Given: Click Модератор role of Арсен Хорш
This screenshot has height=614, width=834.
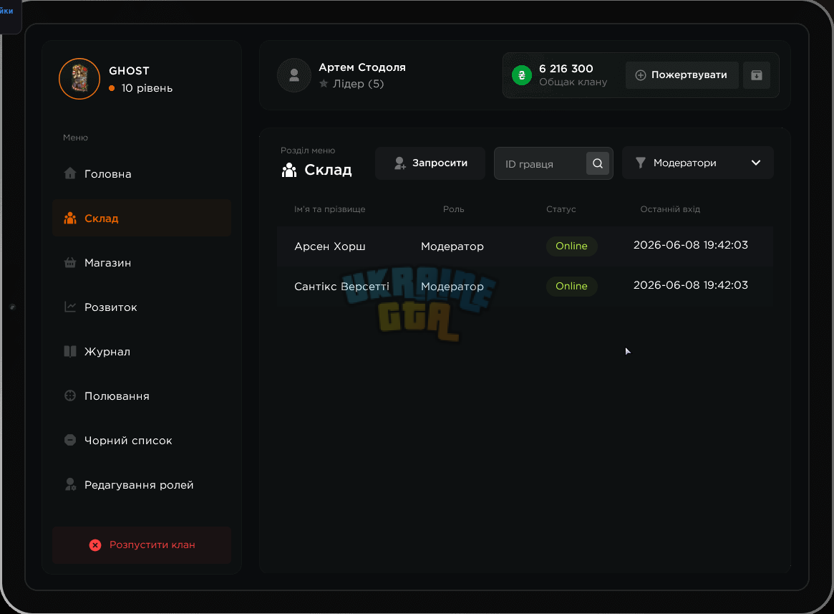Looking at the screenshot, I should (452, 246).
